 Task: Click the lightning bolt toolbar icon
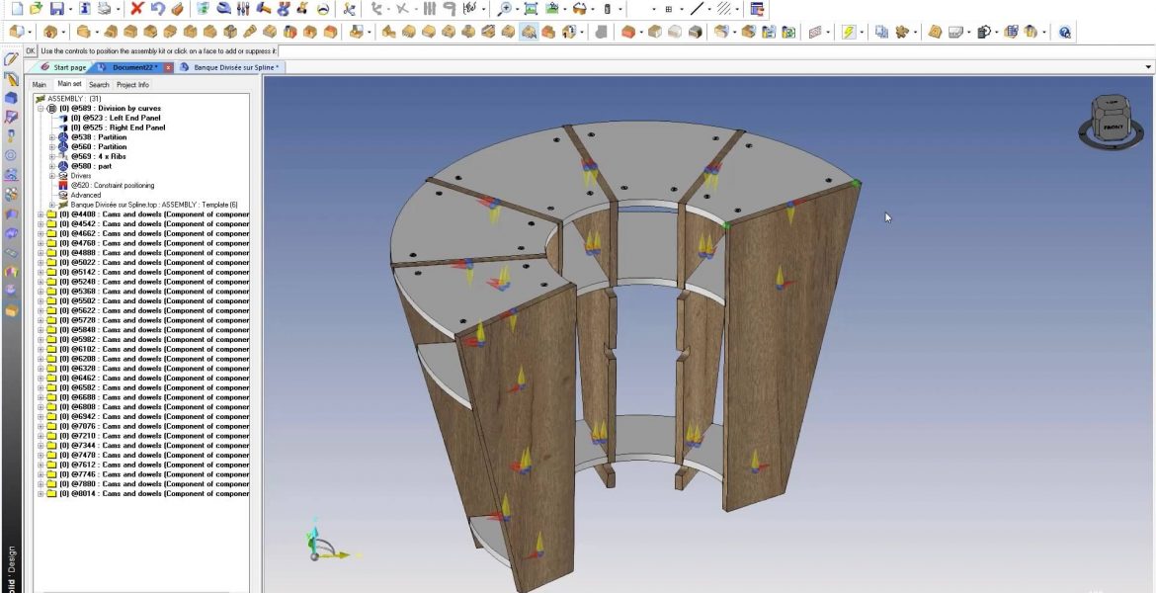(x=849, y=31)
